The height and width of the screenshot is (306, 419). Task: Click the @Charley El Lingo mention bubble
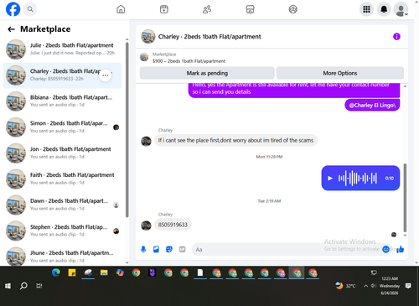click(x=372, y=105)
